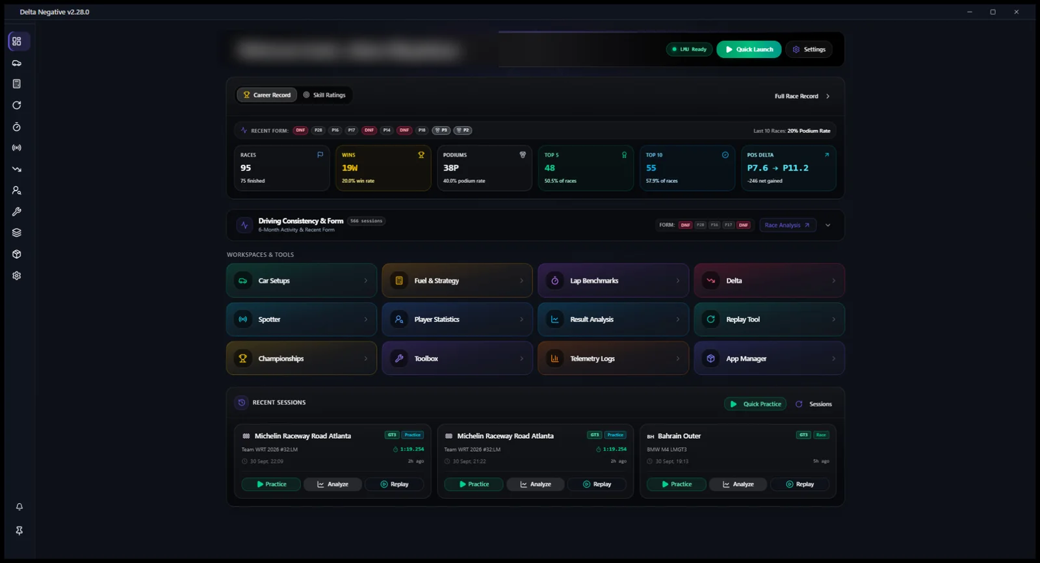Click the Podiums 38P stat card
Image resolution: width=1040 pixels, height=563 pixels.
click(x=484, y=168)
